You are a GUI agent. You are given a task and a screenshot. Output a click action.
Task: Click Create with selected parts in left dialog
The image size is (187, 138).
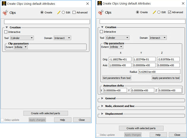click(46, 113)
